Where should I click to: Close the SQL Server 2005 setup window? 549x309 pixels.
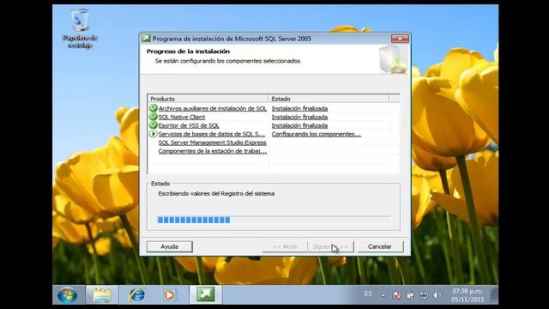tap(400, 38)
